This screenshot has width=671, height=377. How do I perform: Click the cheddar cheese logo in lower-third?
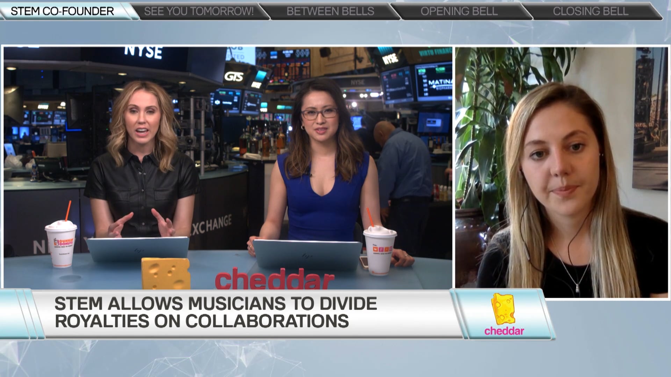(x=503, y=309)
